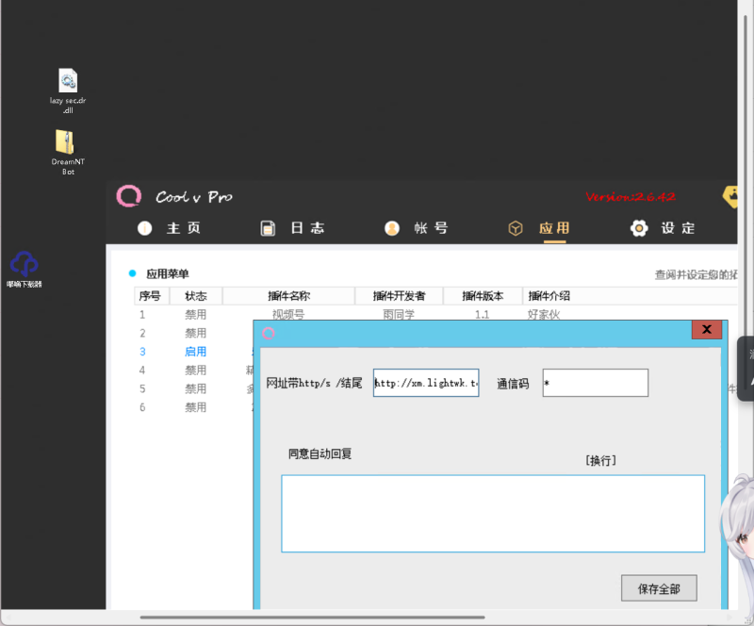Image resolution: width=754 pixels, height=626 pixels.
Task: Disable the plugin showing 启用 status
Action: coord(195,351)
